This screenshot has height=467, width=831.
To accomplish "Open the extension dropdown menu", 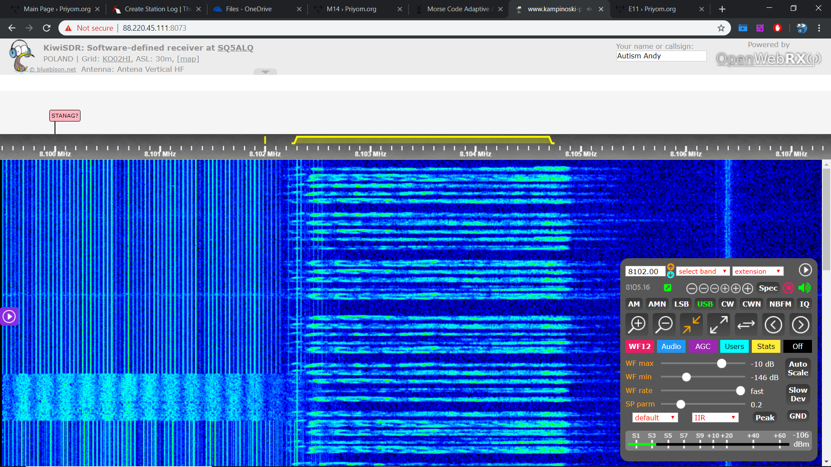I will click(x=757, y=272).
